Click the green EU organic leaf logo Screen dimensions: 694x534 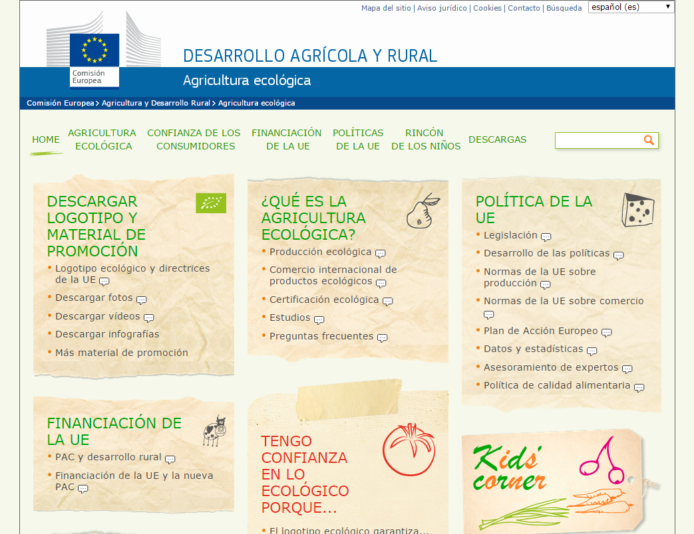[x=211, y=203]
